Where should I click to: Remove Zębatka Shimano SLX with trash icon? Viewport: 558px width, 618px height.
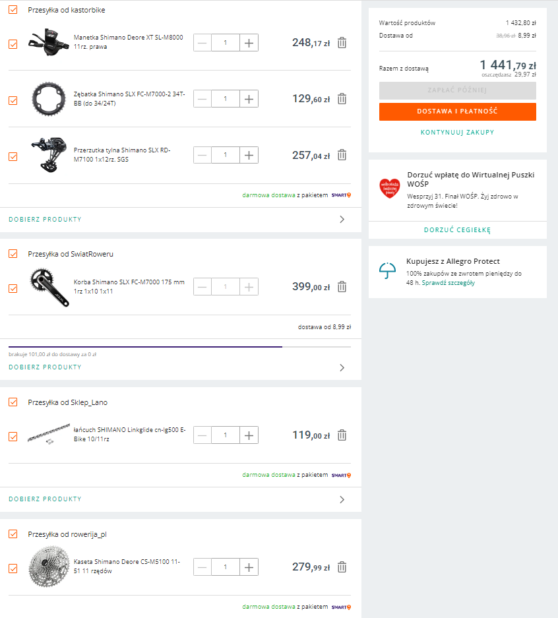pos(342,99)
